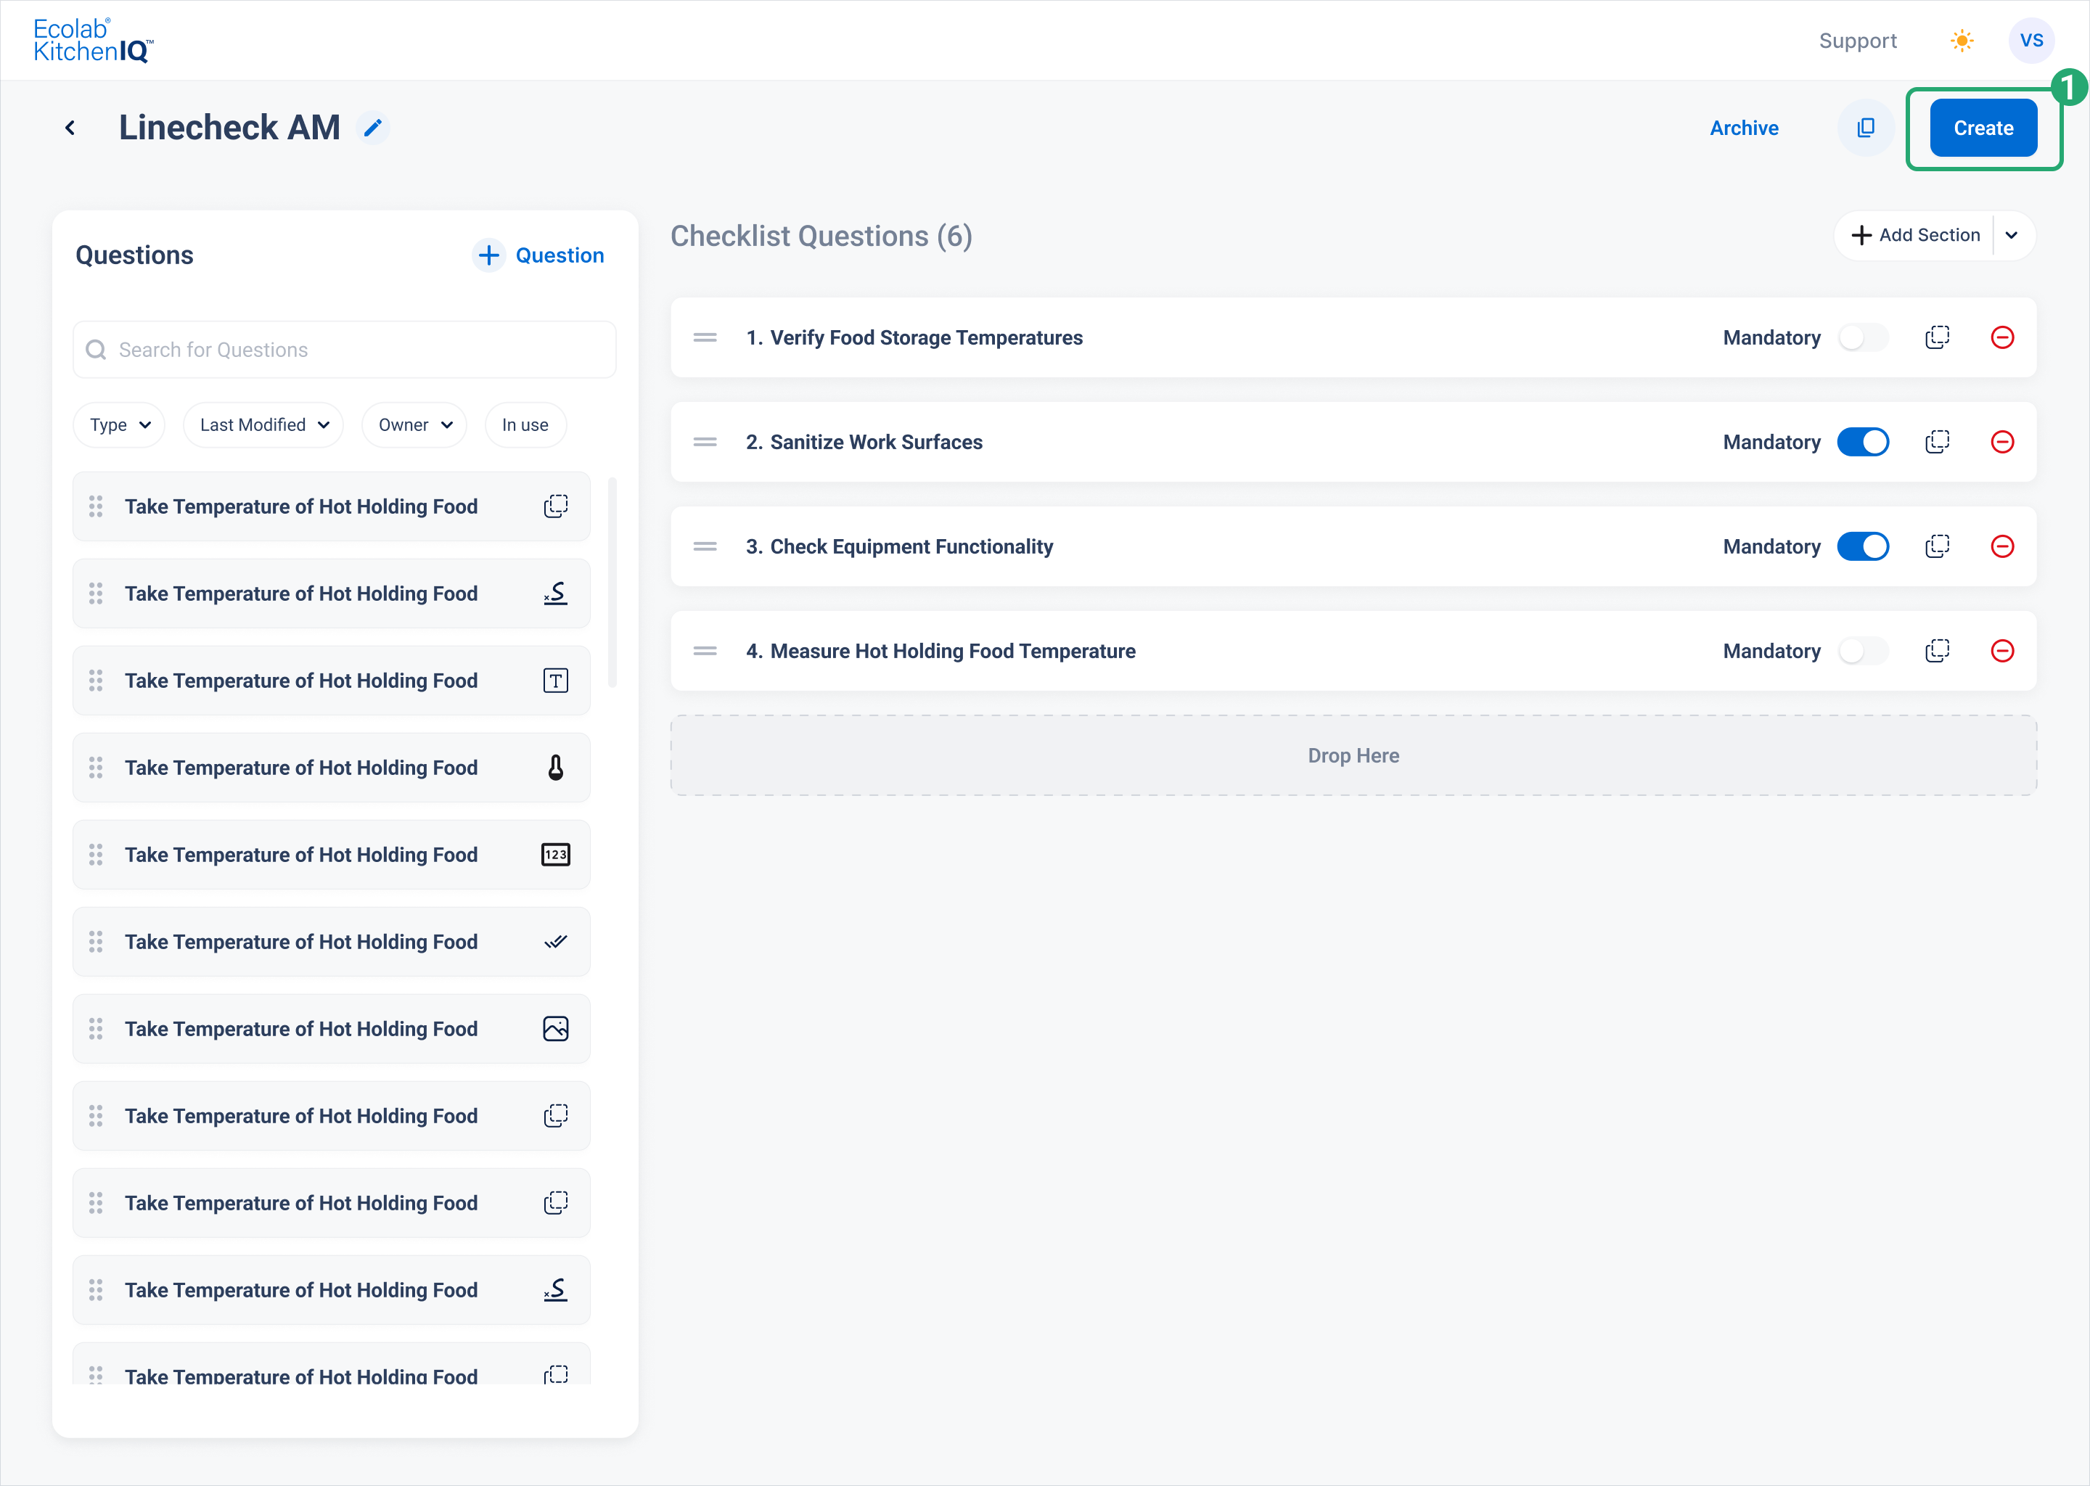Select the "1. Verify Food Storage Temperatures" title

pyautogui.click(x=914, y=337)
